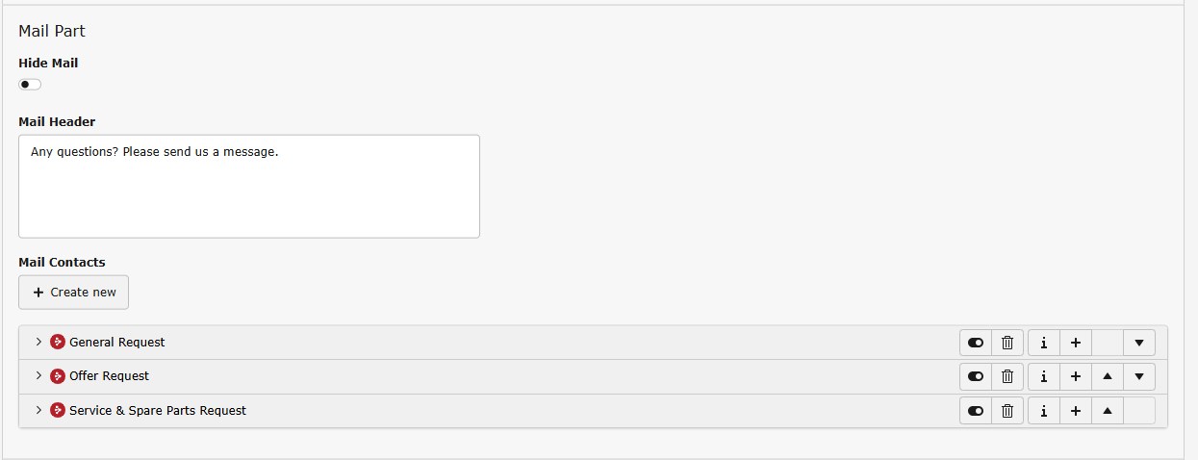Delete the Offer Request record
Screen dimensions: 1198x460
pyautogui.click(x=1007, y=376)
